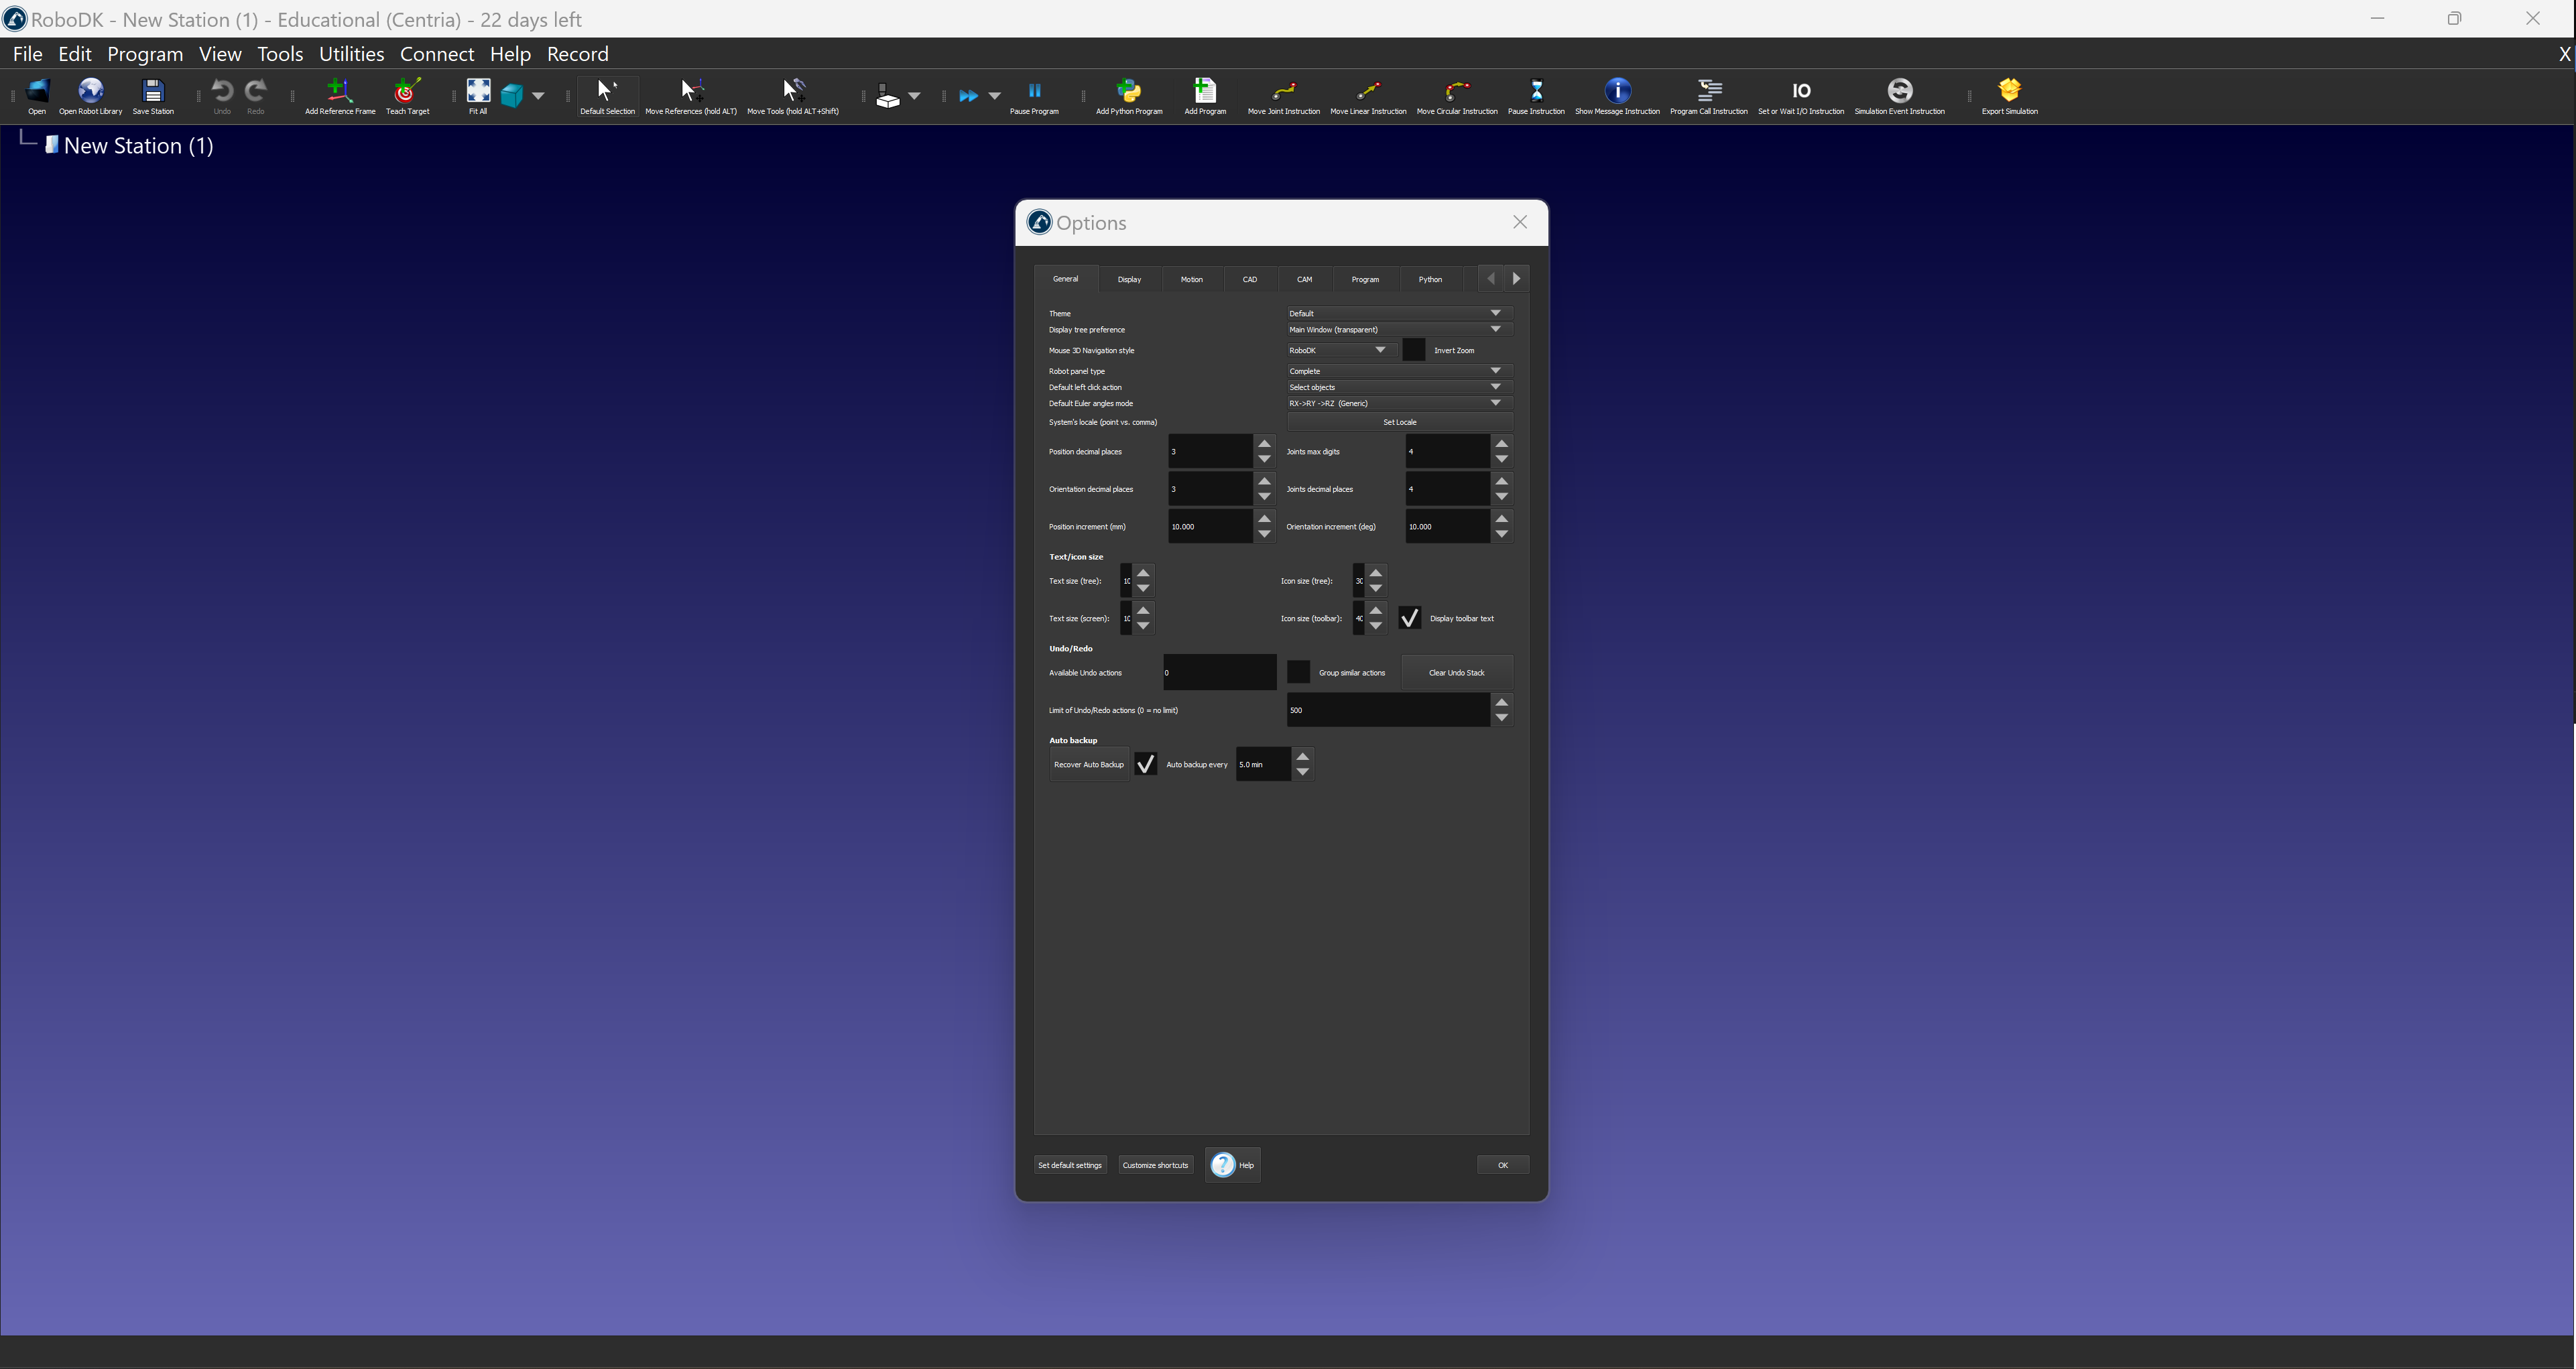The height and width of the screenshot is (1369, 2576).
Task: Toggle Group similar actions checkbox
Action: pos(1298,672)
